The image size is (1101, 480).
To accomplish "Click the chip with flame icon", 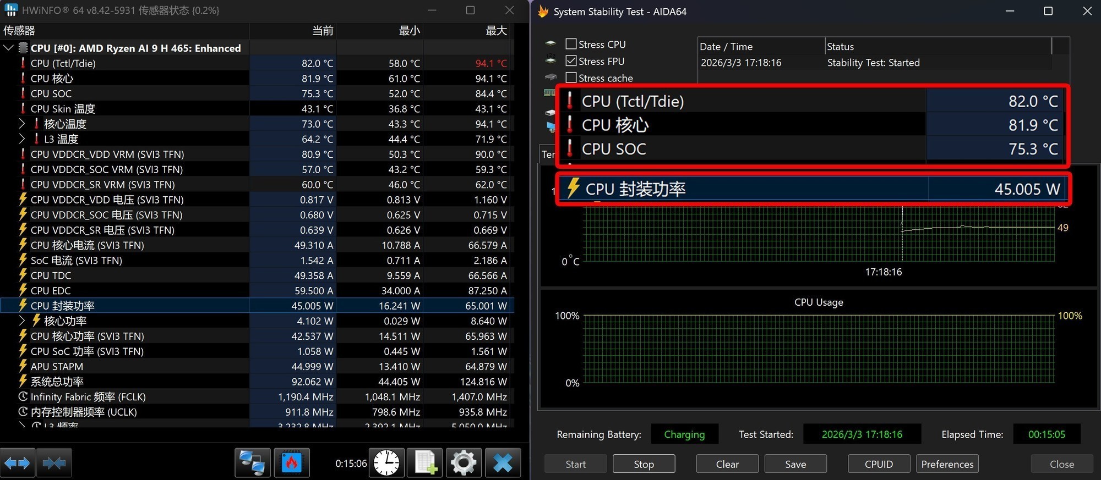I will click(x=292, y=463).
